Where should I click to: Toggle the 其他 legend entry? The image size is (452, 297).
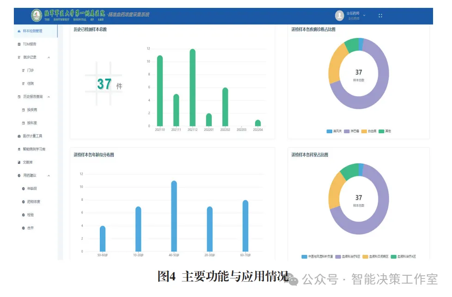385,131
